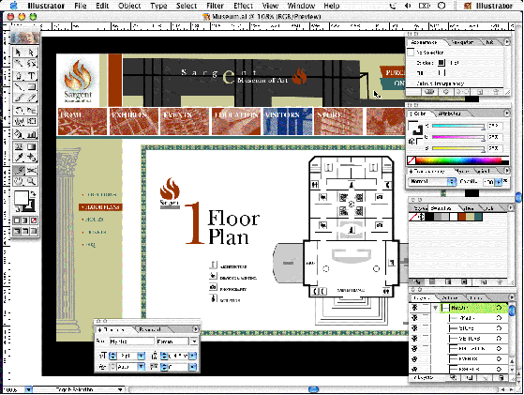Screen dimensions: 524x395
Task: Click the font name field showing Myriad
Action: click(131, 342)
